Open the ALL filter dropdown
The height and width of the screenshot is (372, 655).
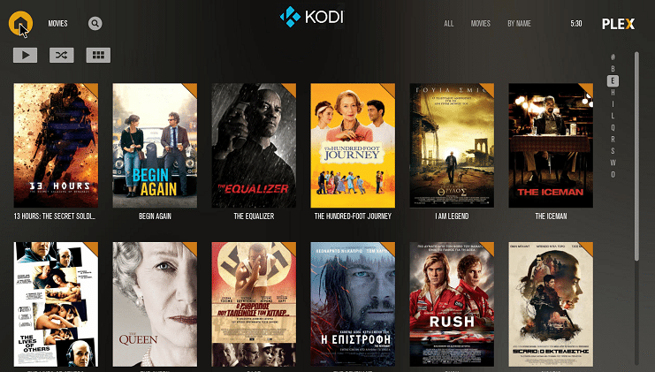(449, 24)
